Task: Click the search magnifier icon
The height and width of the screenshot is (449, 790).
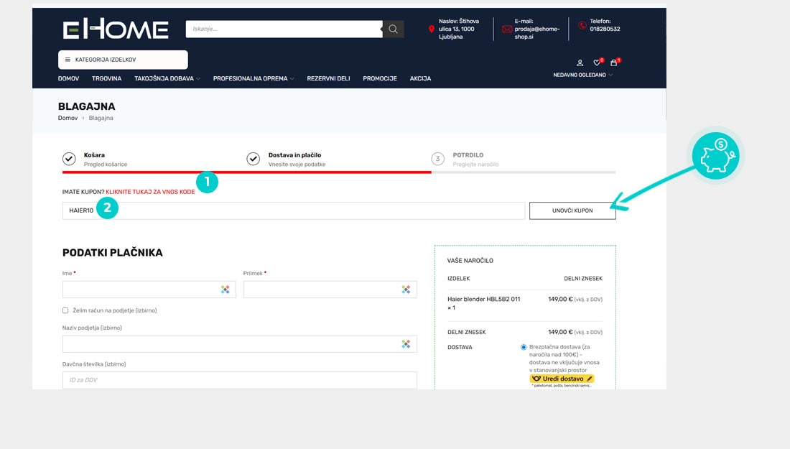Action: click(393, 29)
